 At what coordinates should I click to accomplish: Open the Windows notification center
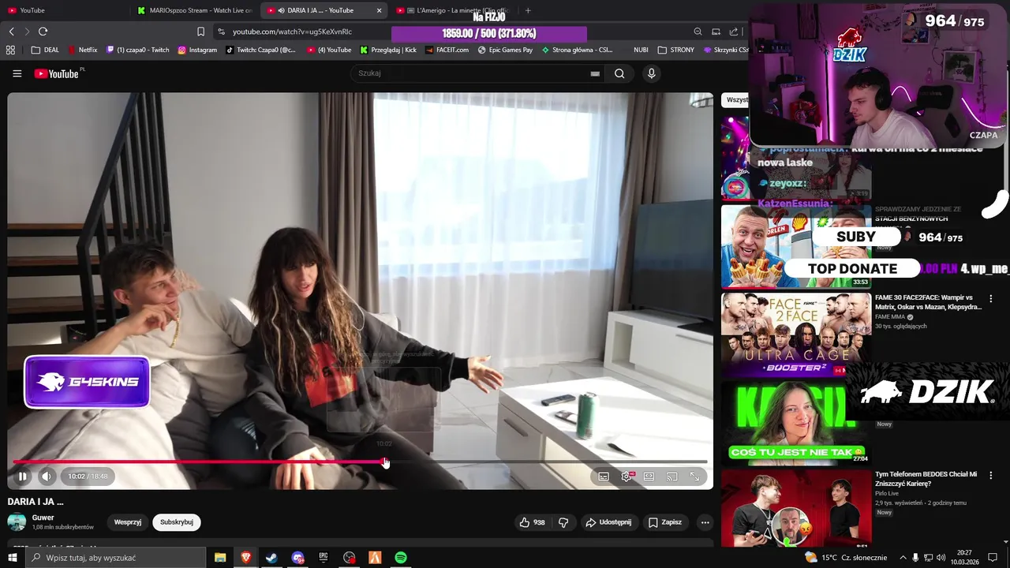(993, 558)
